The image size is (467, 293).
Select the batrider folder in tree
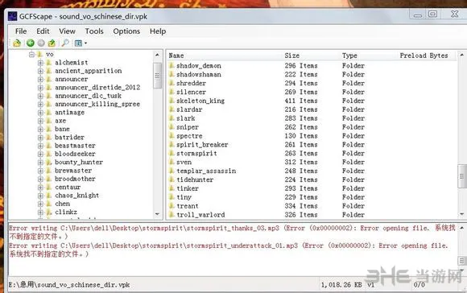coord(69,138)
